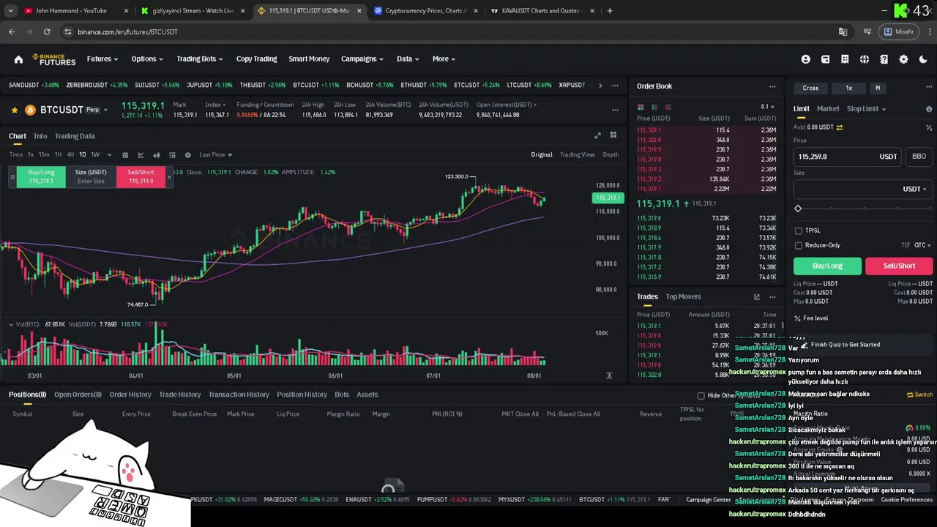Viewport: 937px width, 527px height.
Task: Open the Top Movers tab
Action: coord(683,296)
